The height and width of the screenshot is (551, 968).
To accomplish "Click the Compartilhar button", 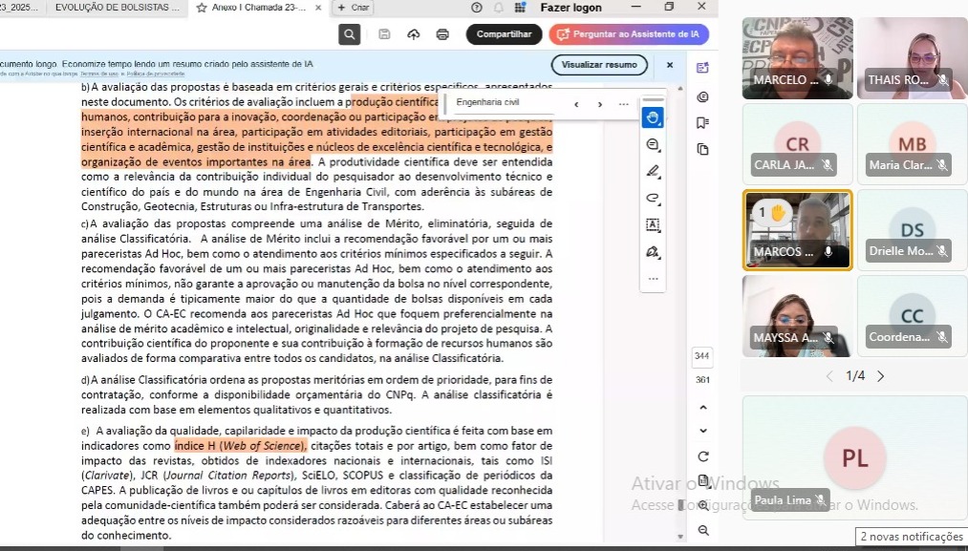I will point(504,34).
